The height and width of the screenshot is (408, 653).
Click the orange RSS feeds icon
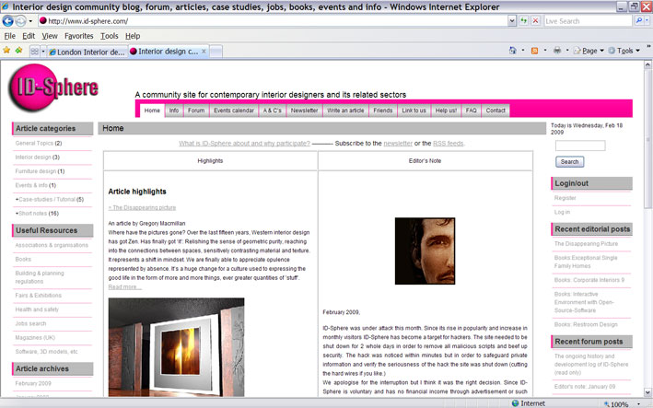click(535, 51)
